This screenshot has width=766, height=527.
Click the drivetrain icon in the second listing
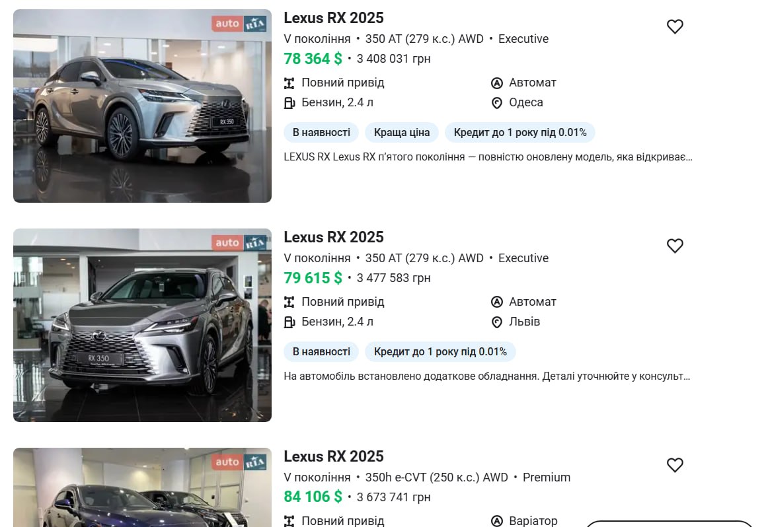click(289, 302)
